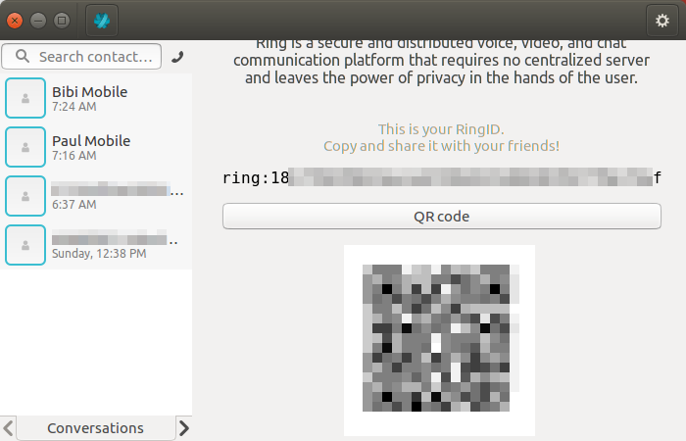Click Bibi Mobile's avatar picture
This screenshot has height=441, width=686.
pyautogui.click(x=25, y=98)
